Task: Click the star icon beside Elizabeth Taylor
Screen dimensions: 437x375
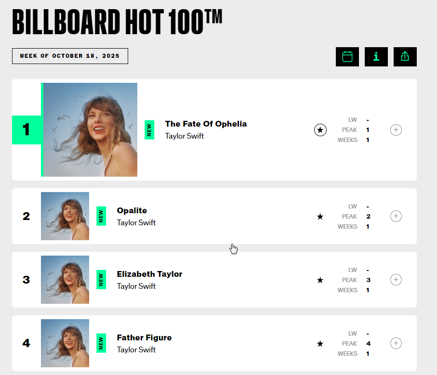Action: click(x=320, y=280)
